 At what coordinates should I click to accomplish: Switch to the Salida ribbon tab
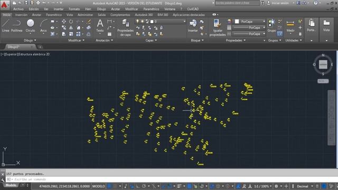(101, 15)
